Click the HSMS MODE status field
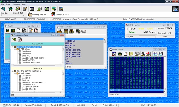This screenshot has height=107, width=179. click(11, 19)
